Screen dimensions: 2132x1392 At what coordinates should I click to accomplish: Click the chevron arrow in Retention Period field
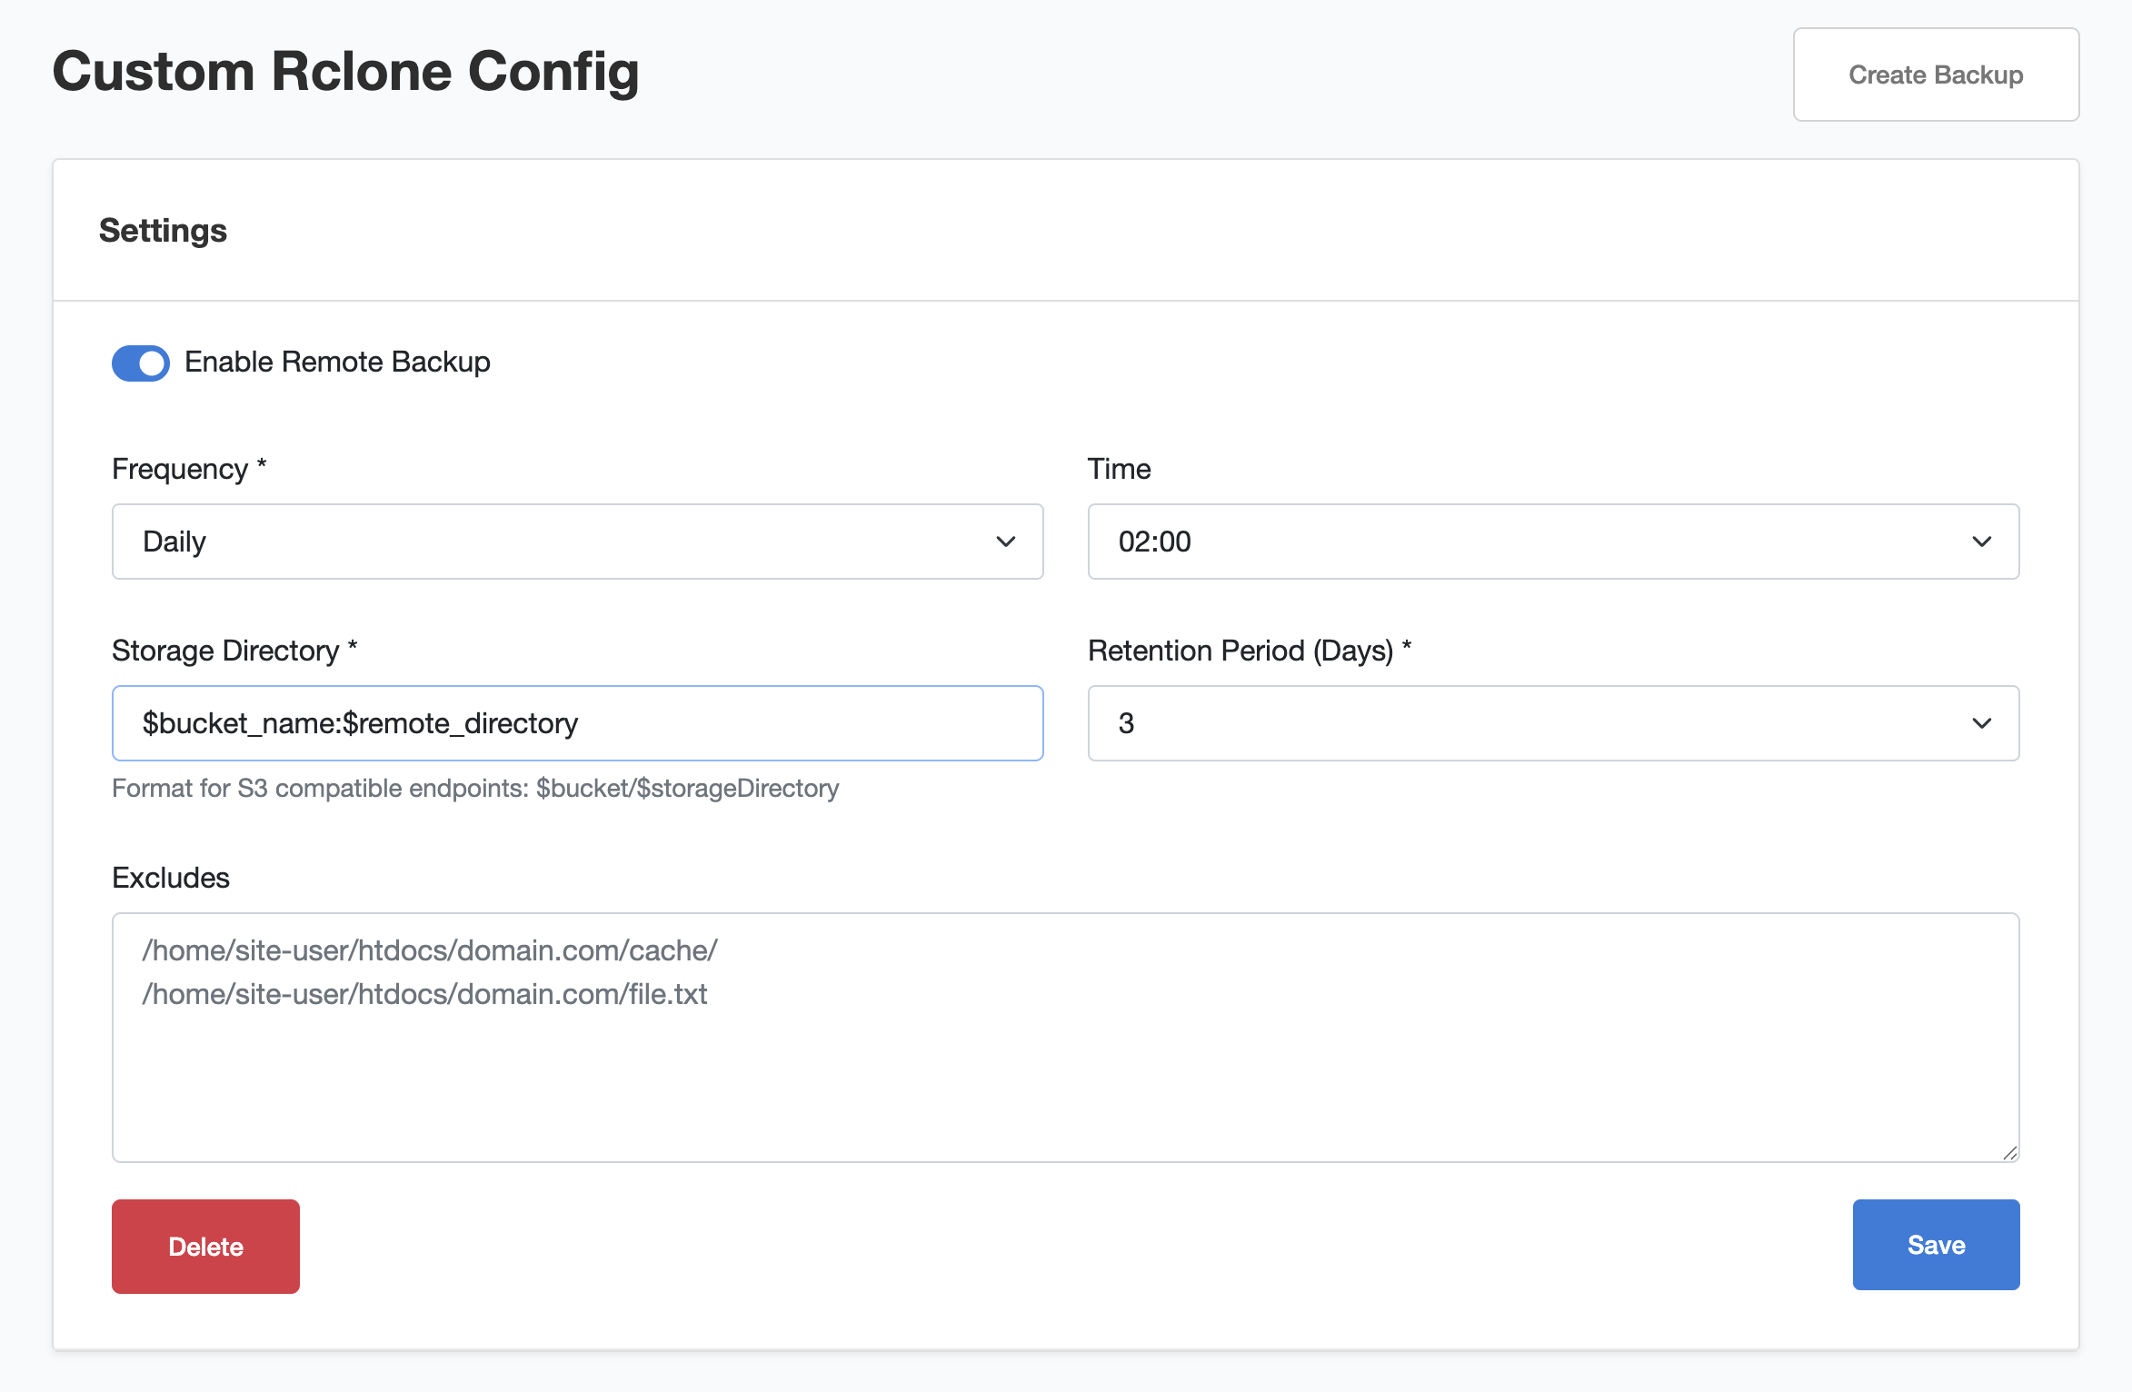(1981, 724)
